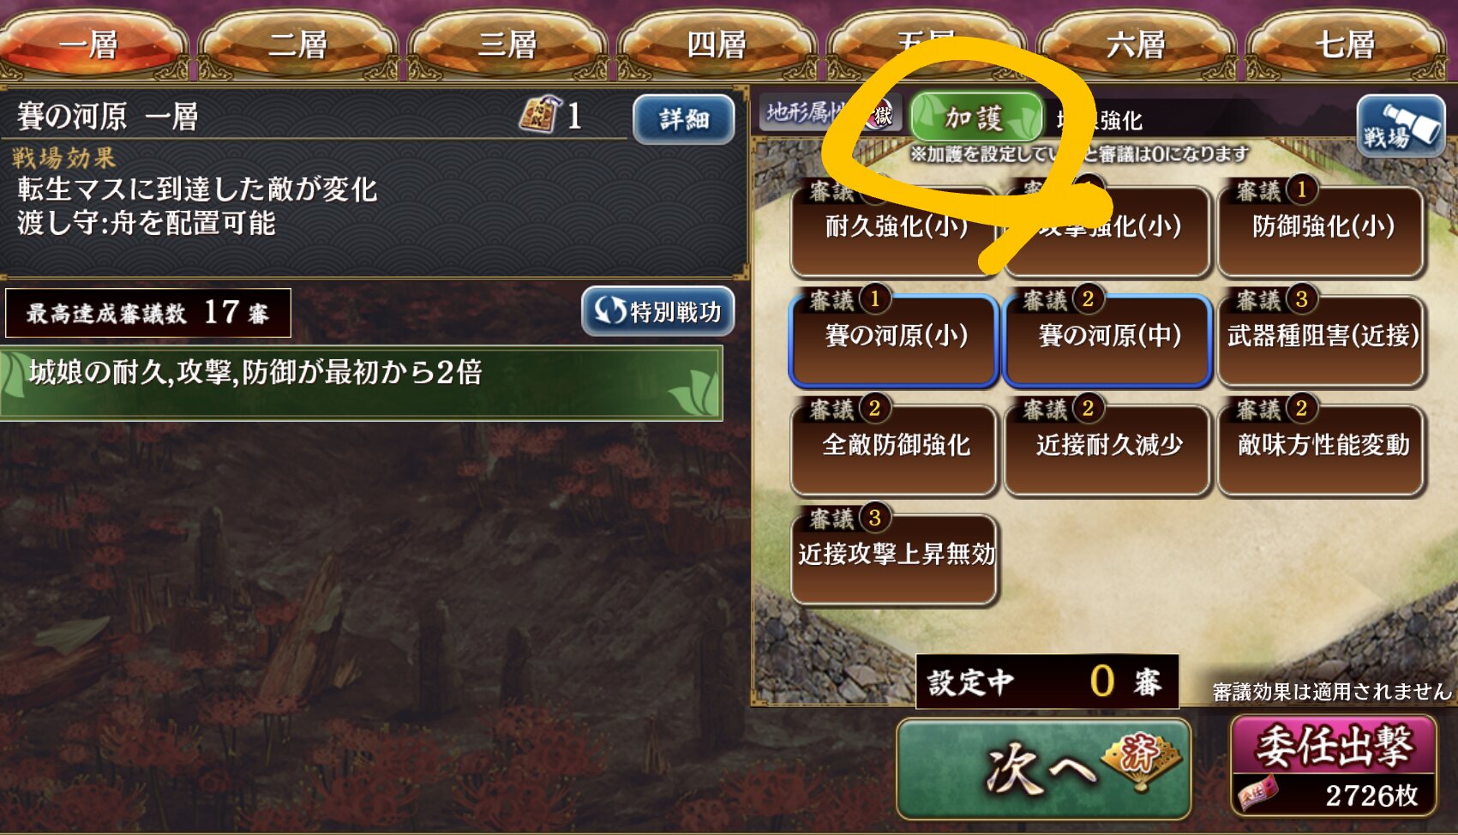Click the 審議 1 badge above 防御強化(小)
Image resolution: width=1458 pixels, height=835 pixels.
(x=1275, y=190)
